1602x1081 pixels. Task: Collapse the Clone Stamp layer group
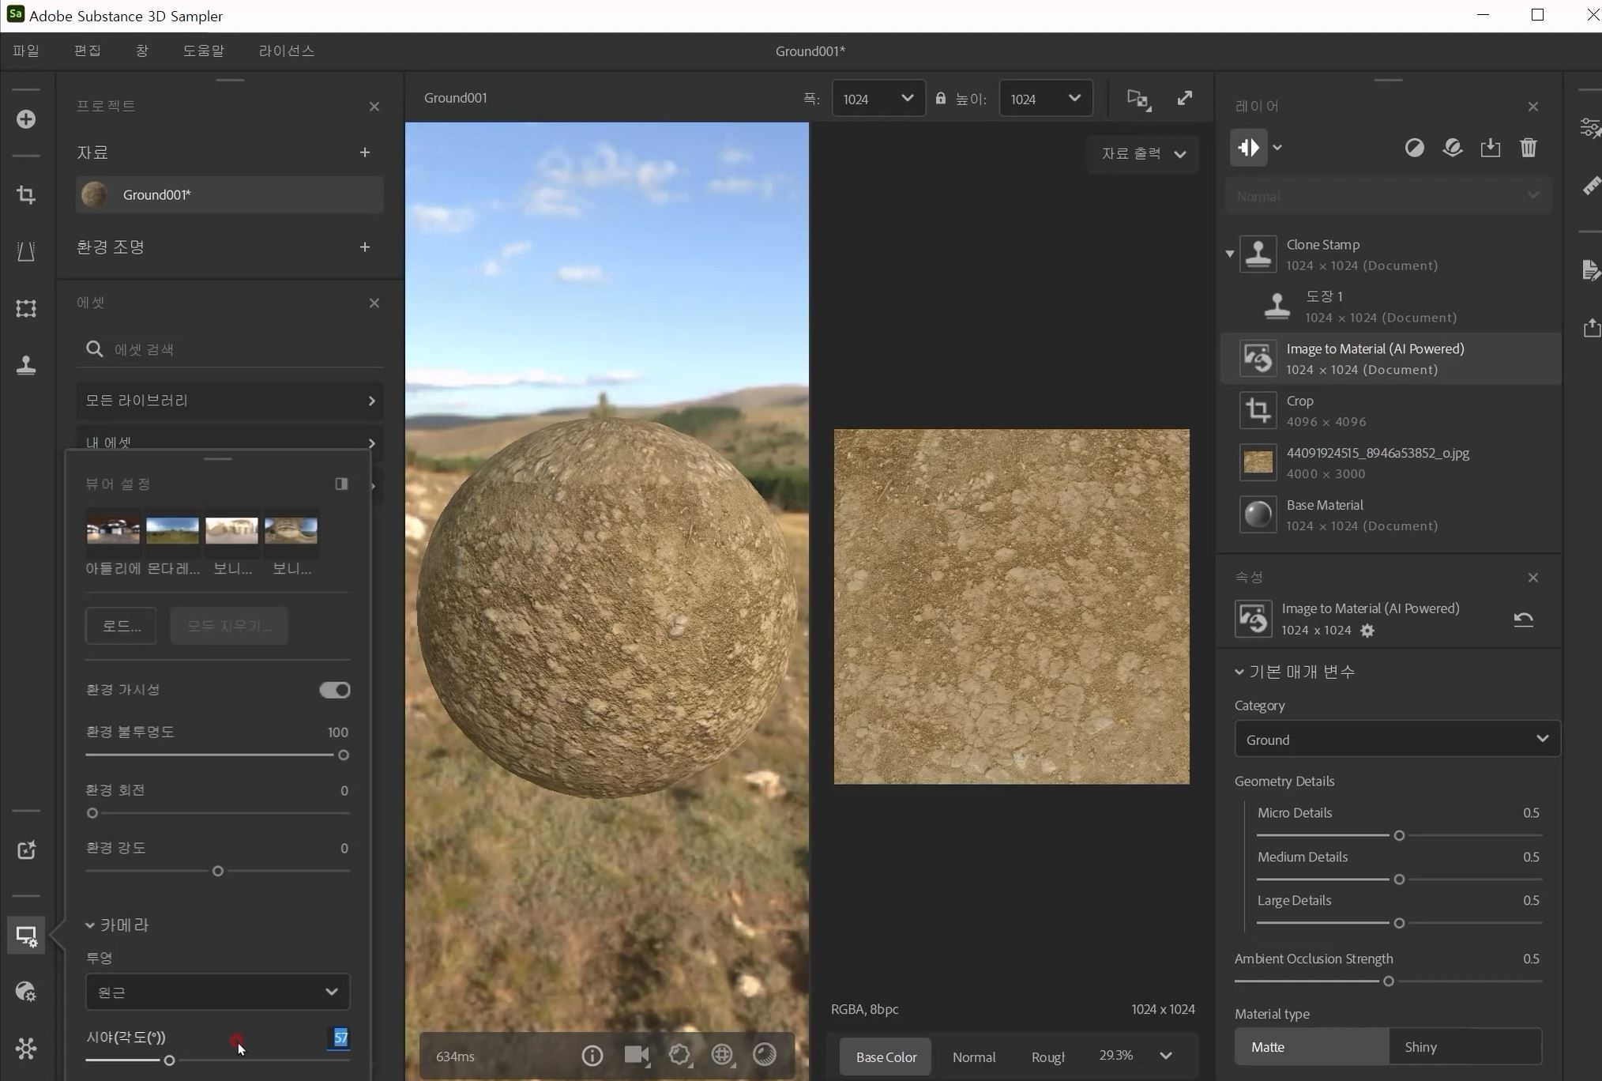[1229, 254]
